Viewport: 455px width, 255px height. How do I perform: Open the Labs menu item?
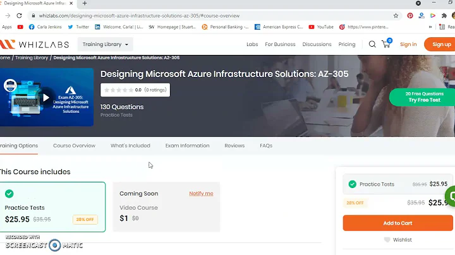(252, 44)
